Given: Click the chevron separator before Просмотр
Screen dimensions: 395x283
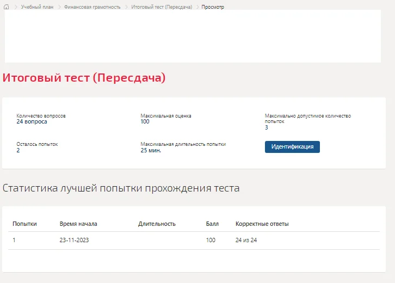Looking at the screenshot, I should [197, 7].
